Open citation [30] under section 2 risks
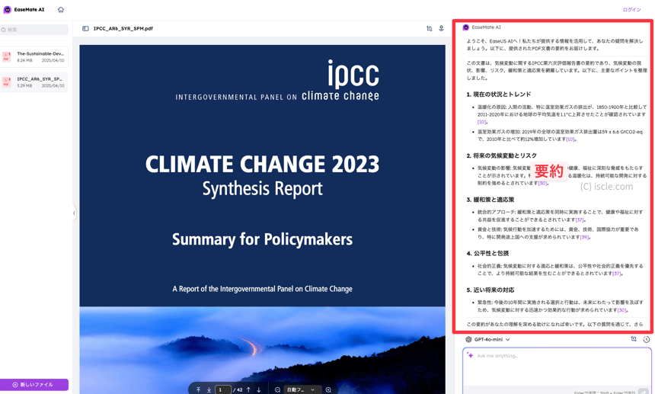This screenshot has height=394, width=655. (x=542, y=183)
